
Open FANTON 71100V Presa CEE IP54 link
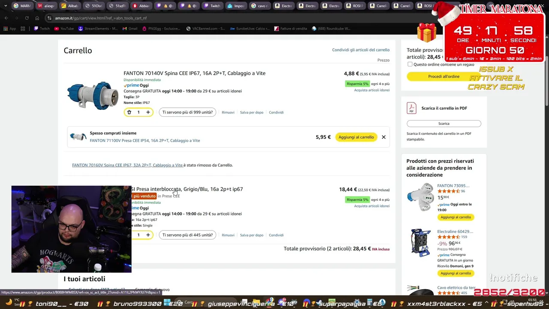(x=145, y=141)
